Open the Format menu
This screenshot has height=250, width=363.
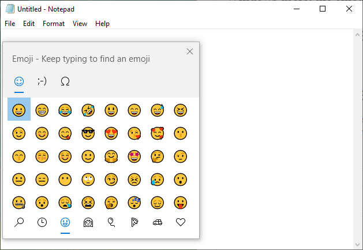[54, 24]
